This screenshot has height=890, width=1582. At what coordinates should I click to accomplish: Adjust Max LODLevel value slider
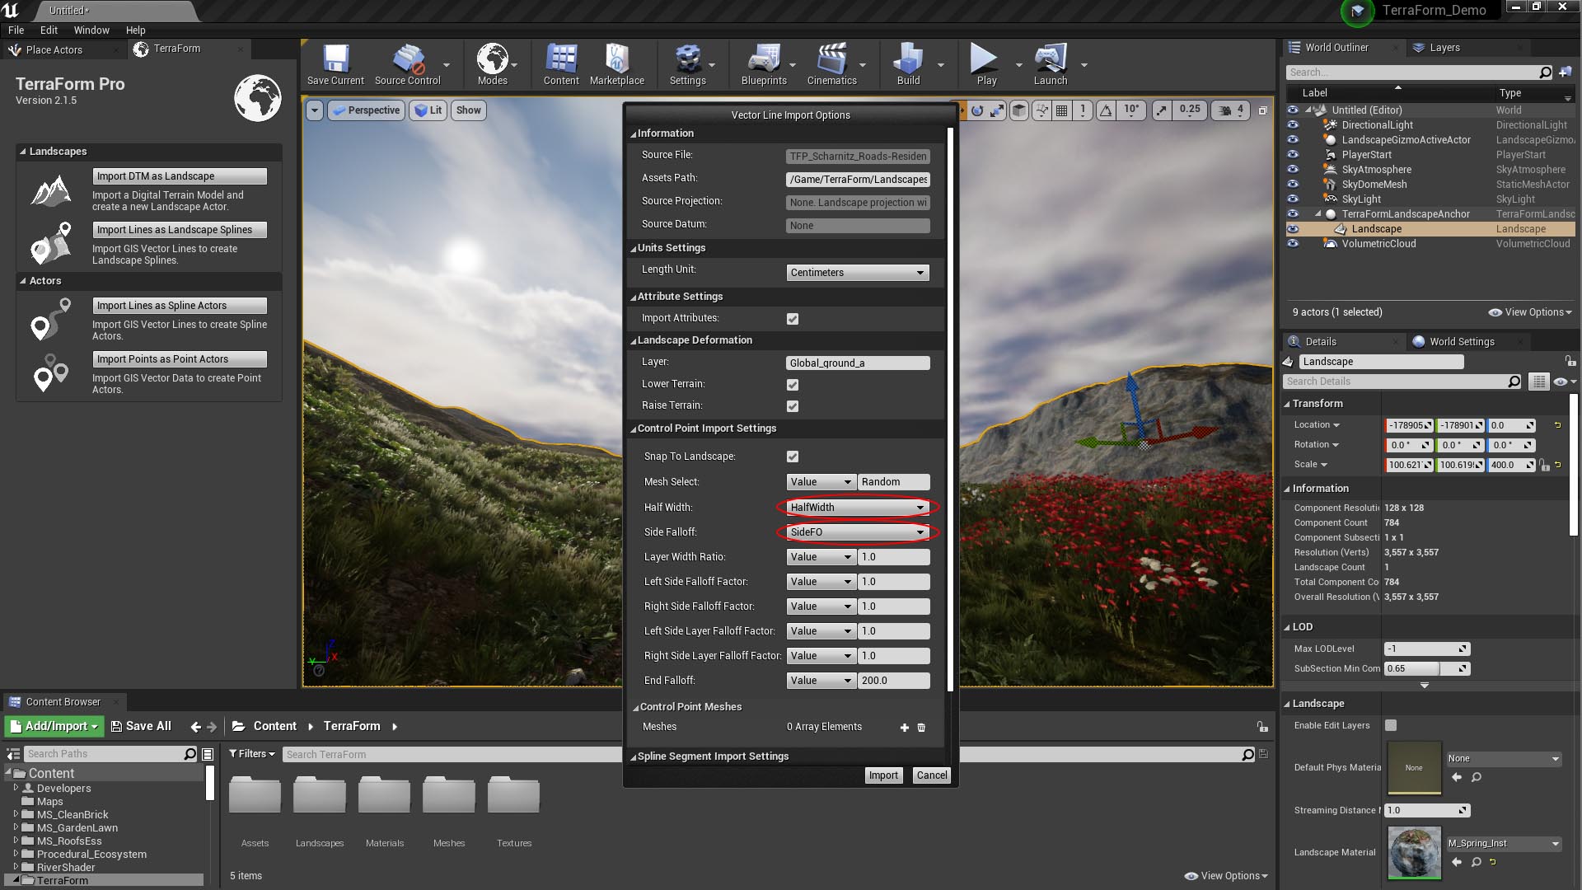[x=1427, y=649]
